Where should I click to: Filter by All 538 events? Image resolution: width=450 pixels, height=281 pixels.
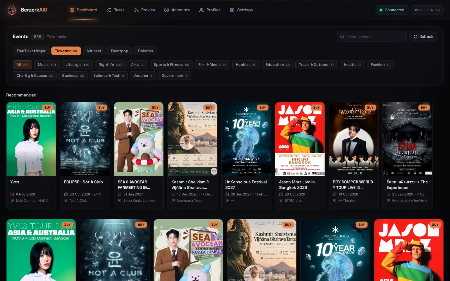coord(22,65)
